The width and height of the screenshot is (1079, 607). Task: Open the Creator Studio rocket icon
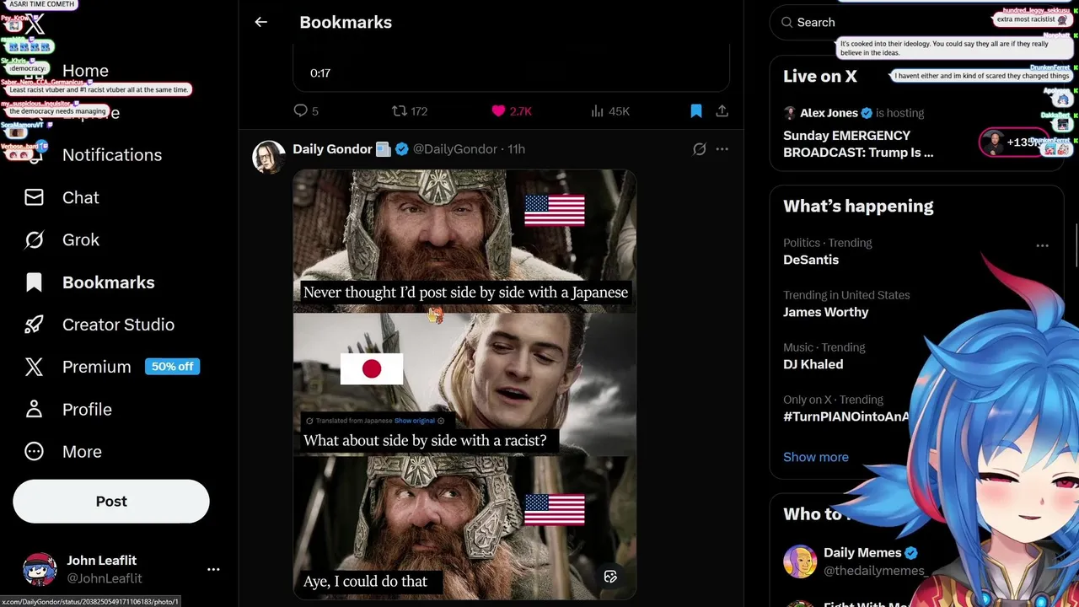coord(34,325)
